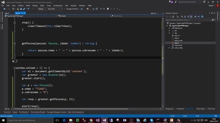
Task: Click the Solution Explorer search magnifier icon
Action: [x=213, y=20]
